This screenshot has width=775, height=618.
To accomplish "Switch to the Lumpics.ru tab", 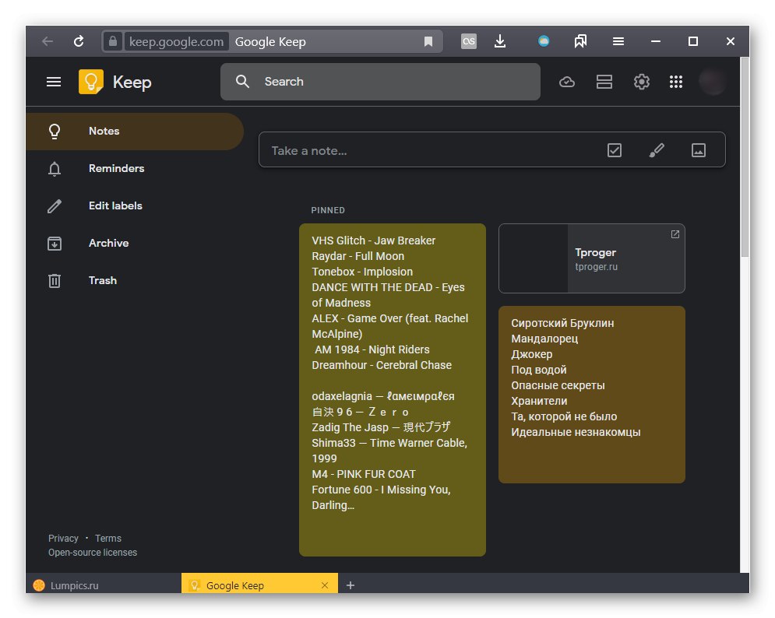I will [104, 585].
